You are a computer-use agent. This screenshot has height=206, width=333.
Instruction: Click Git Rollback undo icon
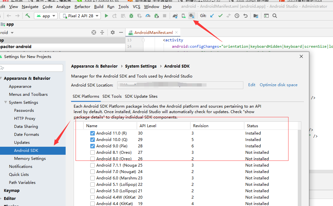pos(246,16)
